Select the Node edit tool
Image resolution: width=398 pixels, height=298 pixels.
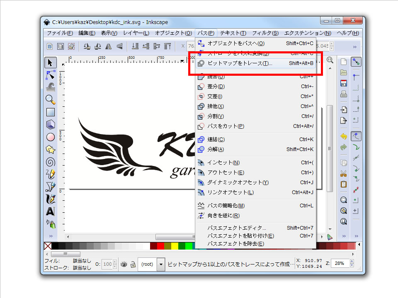pos(50,75)
